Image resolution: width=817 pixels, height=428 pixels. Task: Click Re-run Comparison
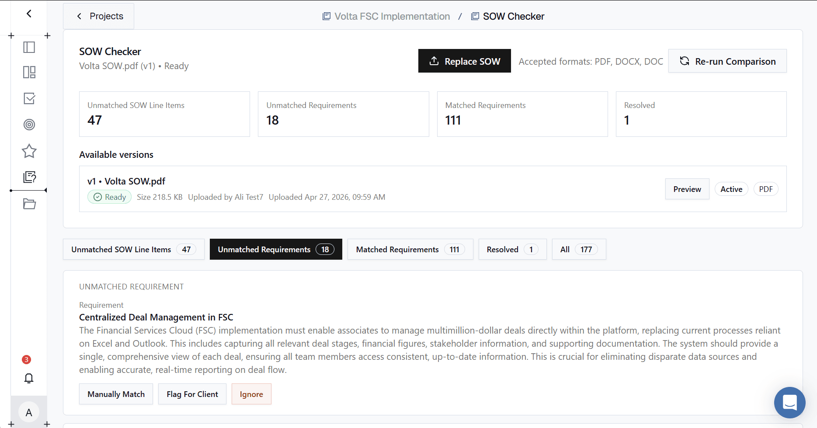727,61
